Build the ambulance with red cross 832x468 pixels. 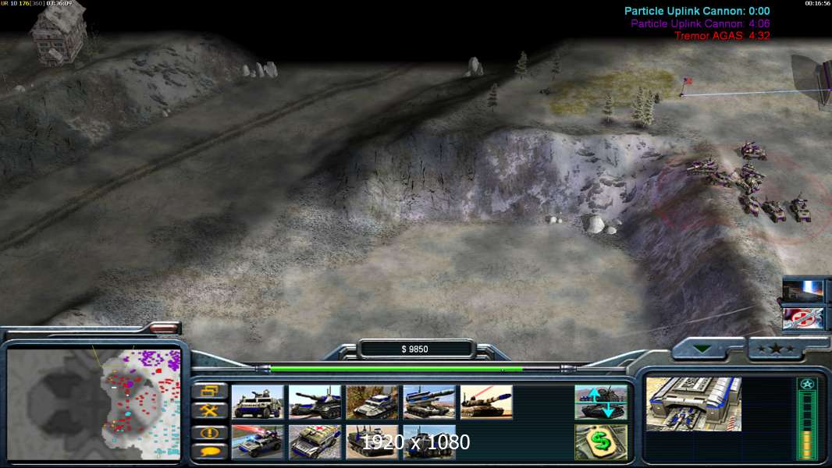pyautogui.click(x=315, y=441)
